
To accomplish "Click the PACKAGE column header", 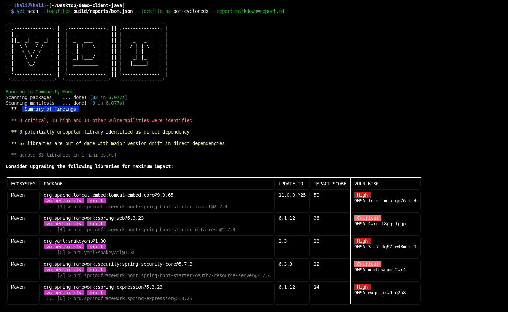I will point(53,184).
